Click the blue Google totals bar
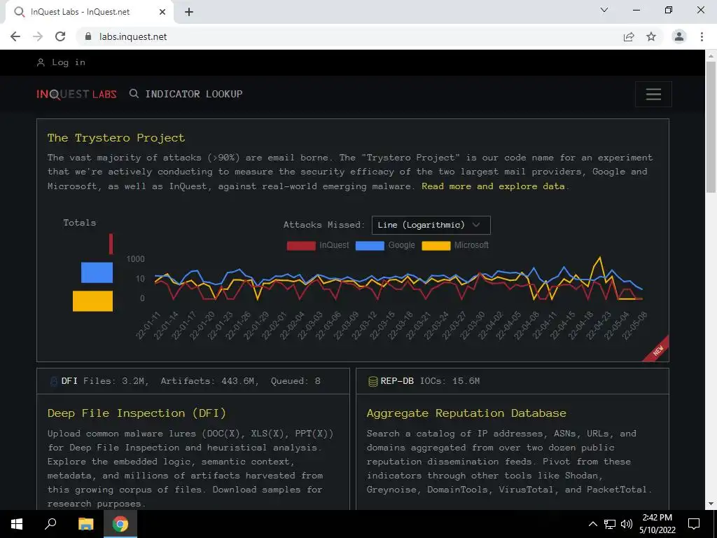Screen dimensions: 717x538 click(x=97, y=273)
